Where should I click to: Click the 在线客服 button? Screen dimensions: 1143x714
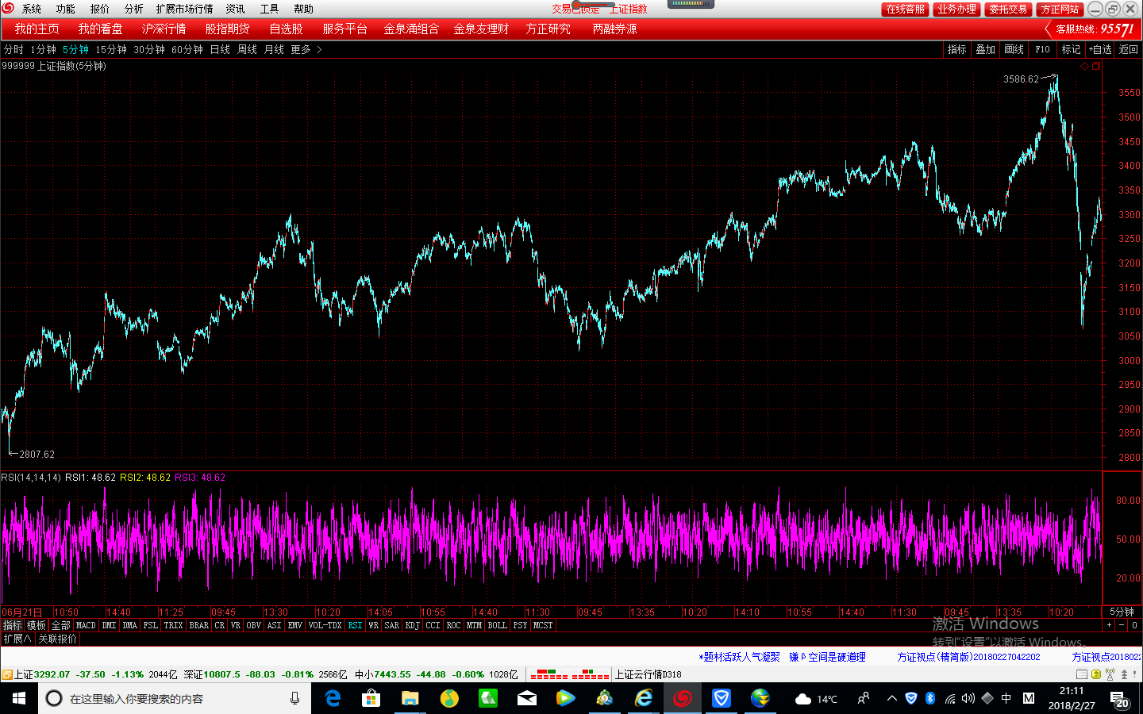(x=905, y=9)
